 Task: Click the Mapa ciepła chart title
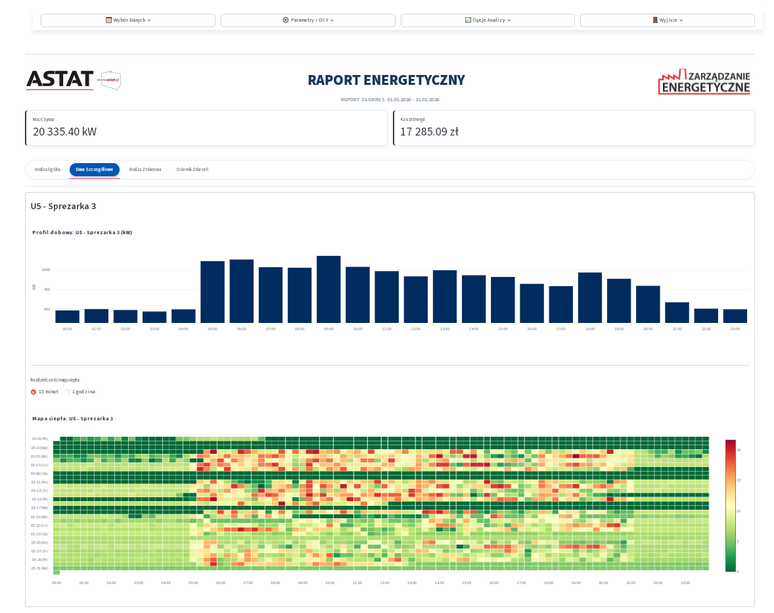[x=72, y=418]
